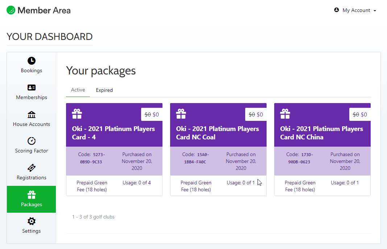Click package code 5273-0B9D-9C33
This screenshot has height=249, width=387.
point(92,158)
